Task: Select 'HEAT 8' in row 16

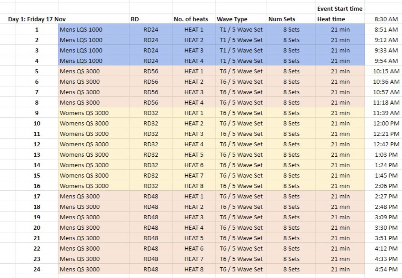Action: pos(194,186)
